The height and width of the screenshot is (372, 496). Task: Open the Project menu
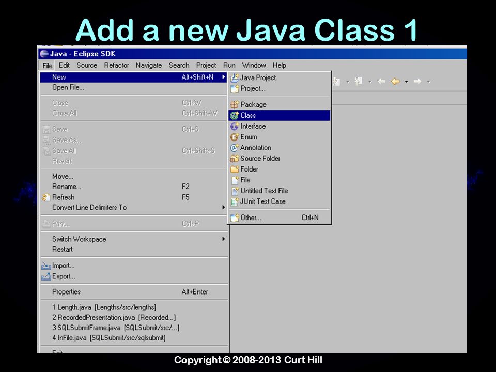tap(206, 65)
